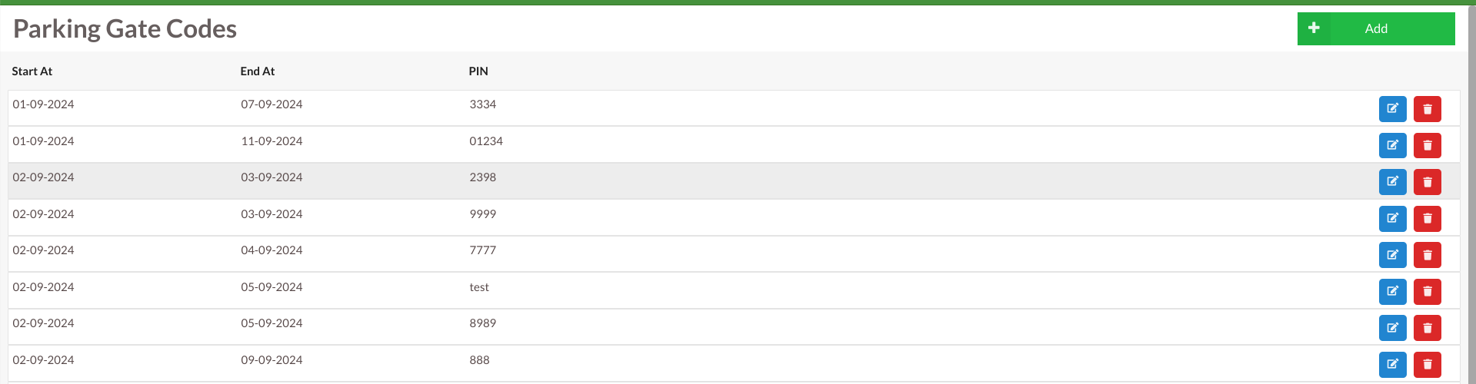1476x384 pixels.
Task: Open the editor for PIN 9999
Action: pos(1392,219)
